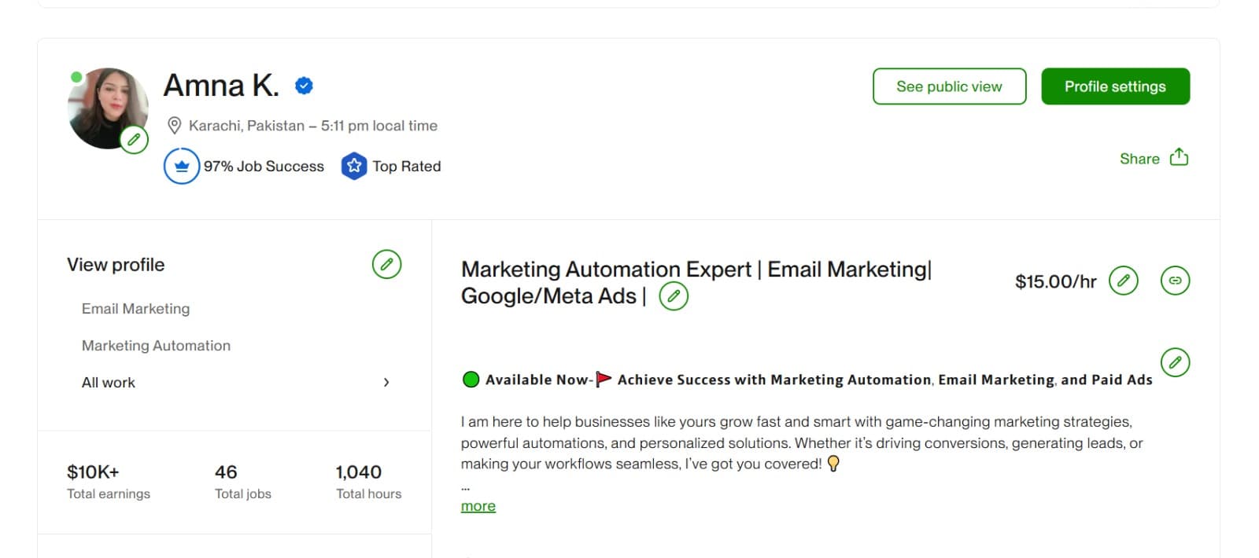Open the Share icon to share profile
The height and width of the screenshot is (558, 1259).
point(1177,157)
